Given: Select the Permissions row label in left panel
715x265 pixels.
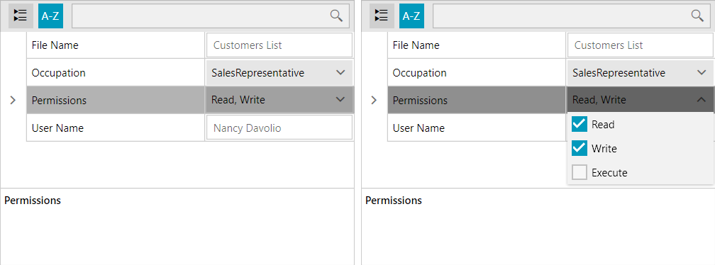Looking at the screenshot, I should (x=60, y=101).
